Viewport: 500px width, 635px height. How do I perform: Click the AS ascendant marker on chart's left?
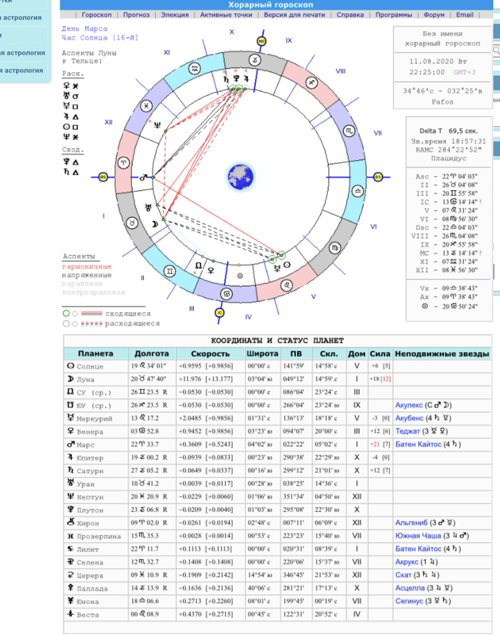(103, 177)
